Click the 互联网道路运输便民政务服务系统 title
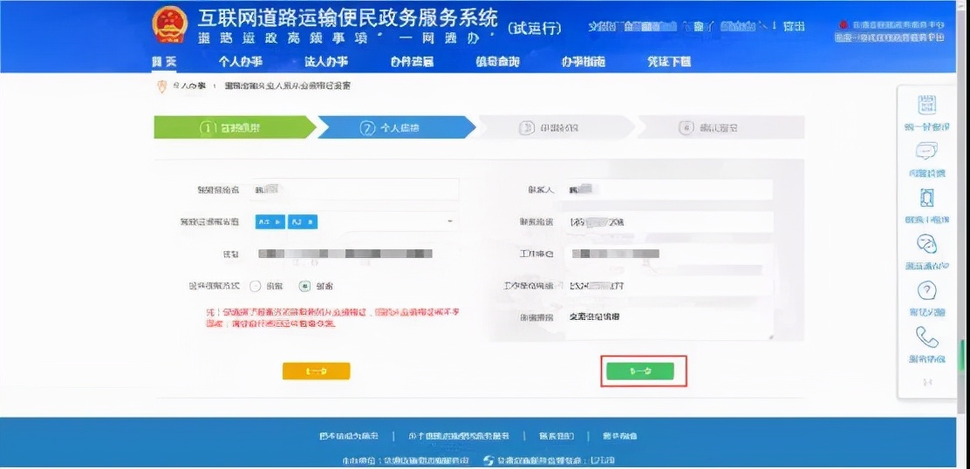The image size is (970, 469). pos(348,18)
